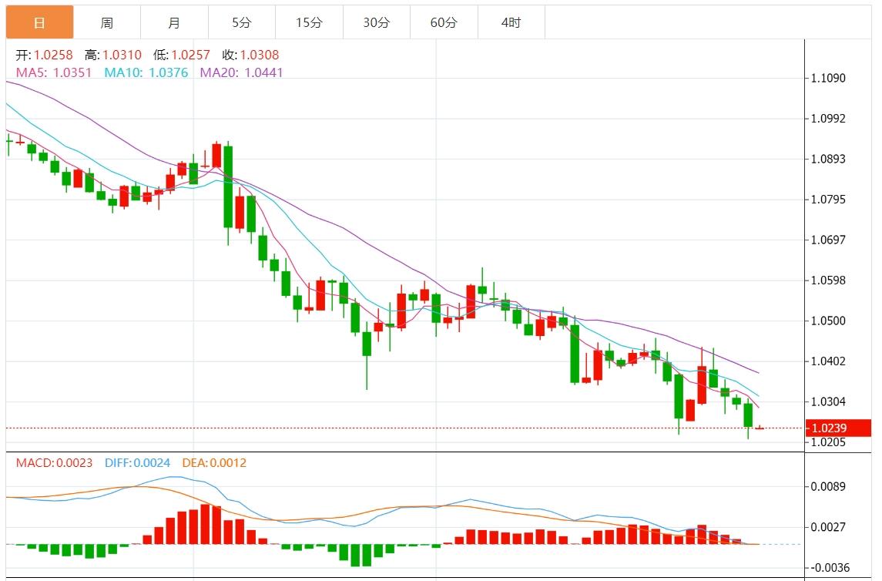Click the MACD: 0.0023 value label

pos(54,463)
